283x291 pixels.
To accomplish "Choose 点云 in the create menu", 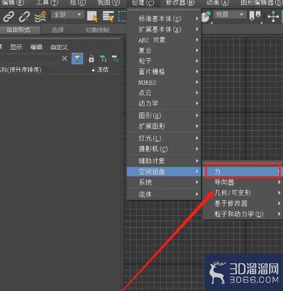I will click(164, 93).
